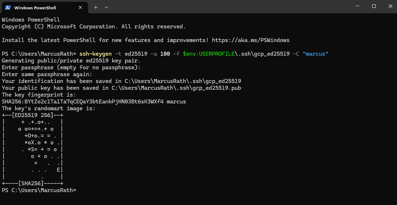This screenshot has height=205, width=397.
Task: Maximize the terminal window
Action: click(374, 6)
